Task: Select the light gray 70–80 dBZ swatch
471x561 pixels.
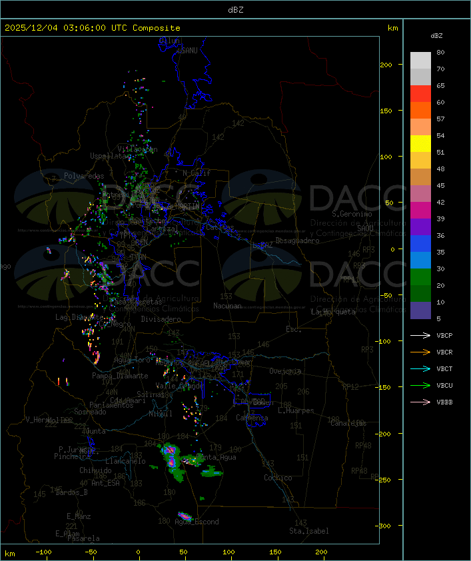Action: [x=420, y=61]
